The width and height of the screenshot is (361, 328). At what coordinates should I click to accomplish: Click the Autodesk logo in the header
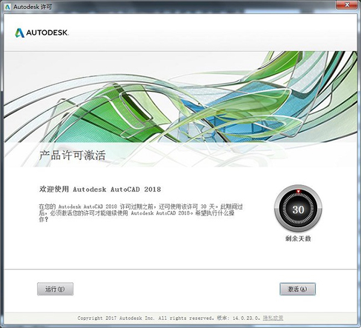click(x=42, y=32)
